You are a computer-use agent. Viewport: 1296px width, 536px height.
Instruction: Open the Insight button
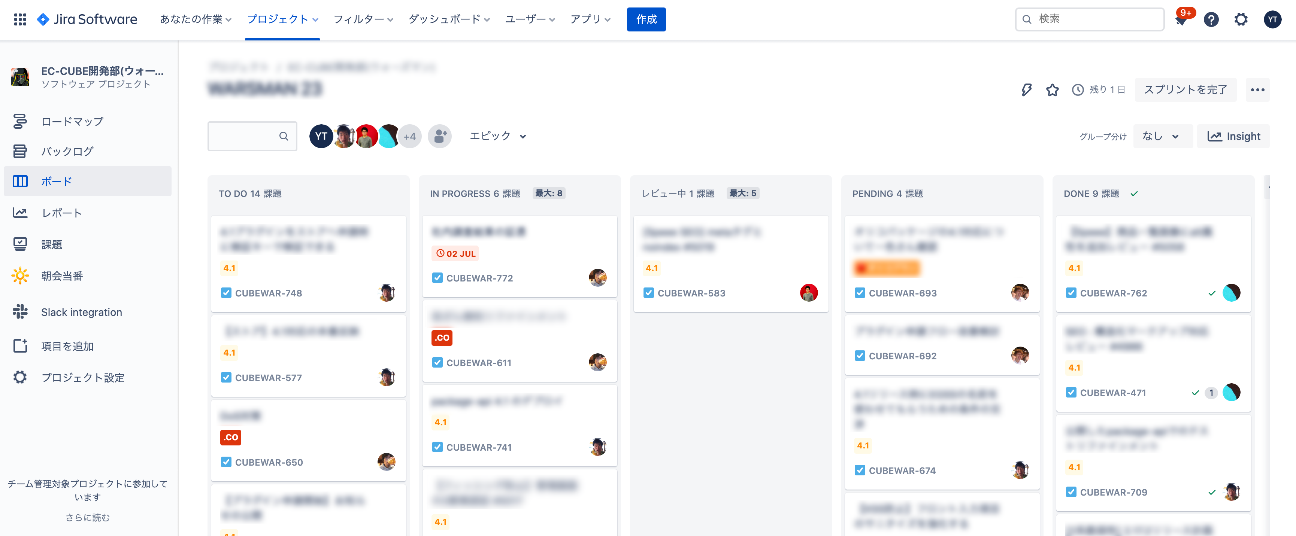click(1233, 136)
